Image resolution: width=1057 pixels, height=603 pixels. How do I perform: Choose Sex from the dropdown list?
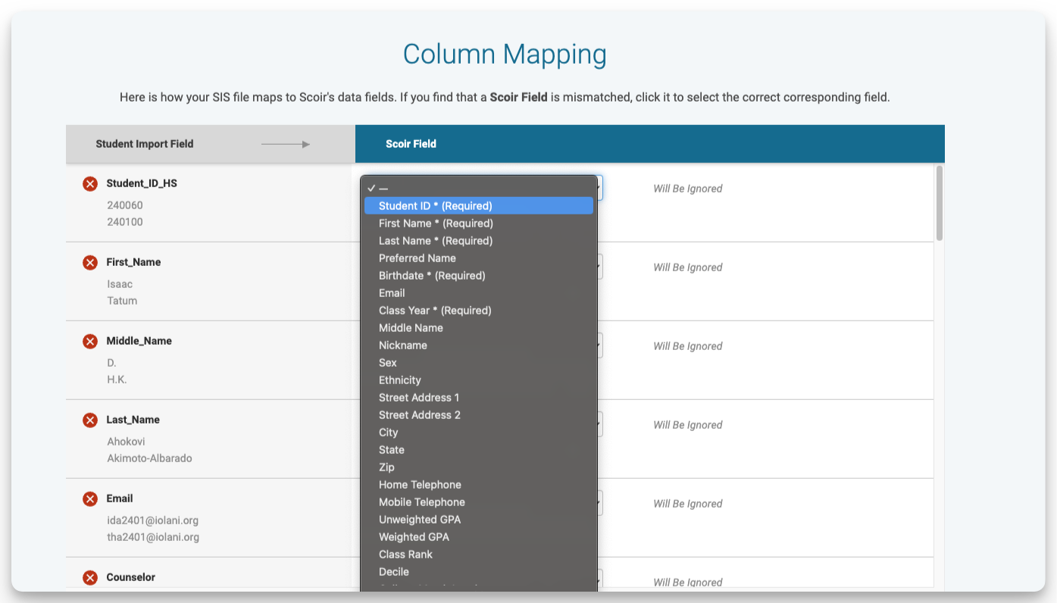click(x=479, y=362)
